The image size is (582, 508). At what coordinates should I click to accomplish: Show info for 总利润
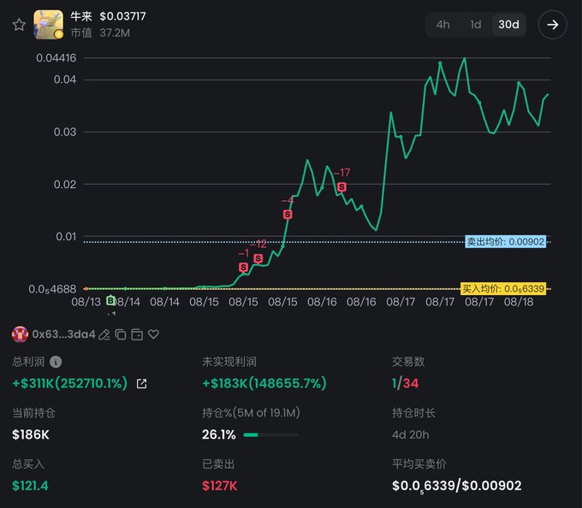click(x=56, y=362)
